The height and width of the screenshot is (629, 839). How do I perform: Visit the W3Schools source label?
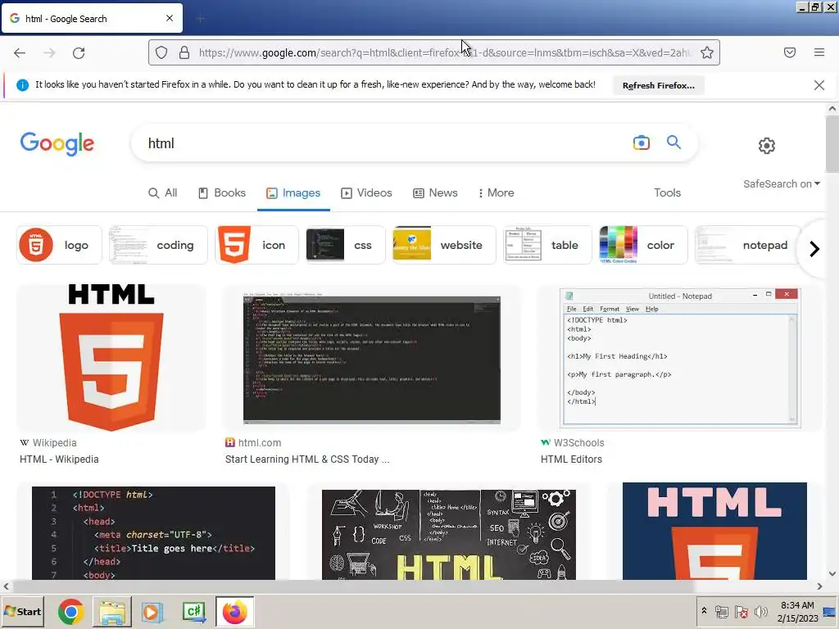pos(573,442)
